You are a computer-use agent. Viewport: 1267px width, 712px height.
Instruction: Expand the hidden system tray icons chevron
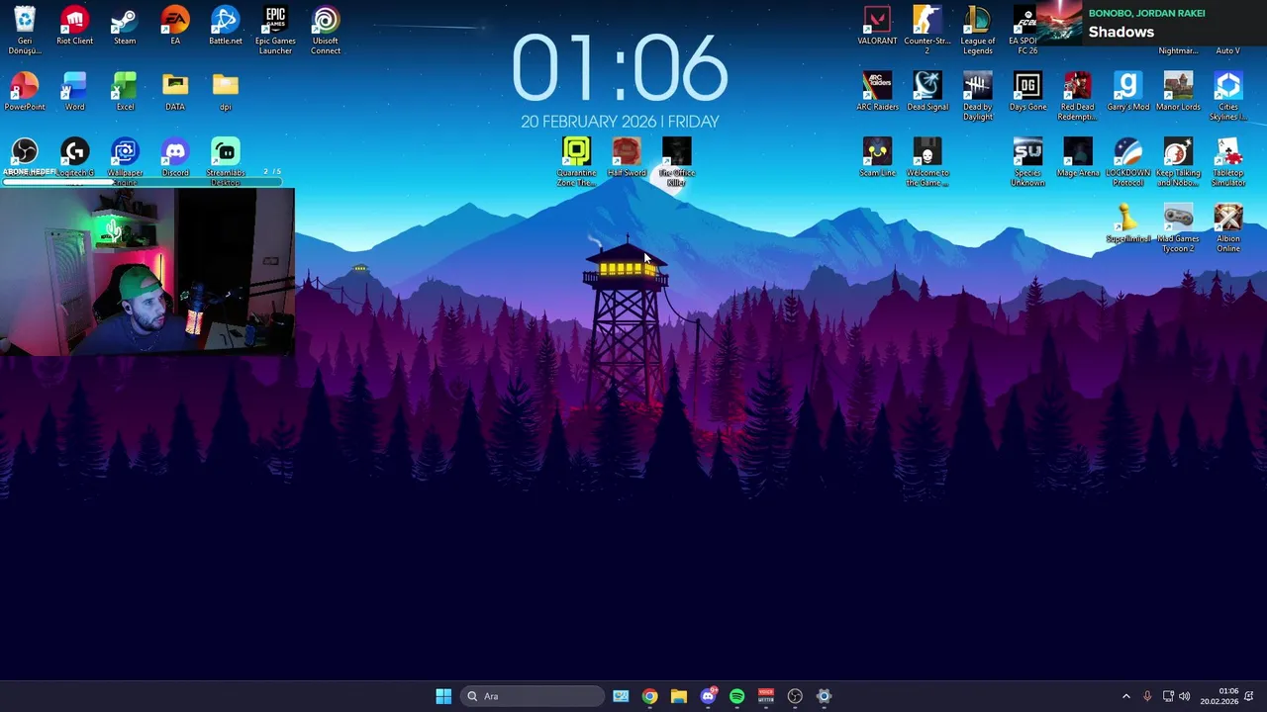click(1125, 696)
